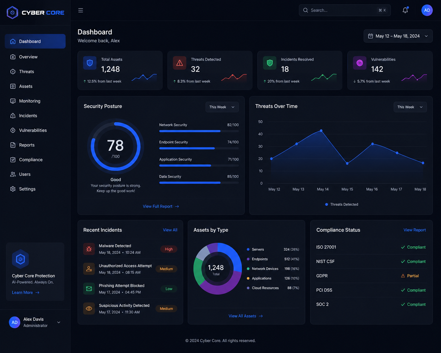Screen dimensions: 441x353
Task: Click the Suspicious Activity eye icon
Action: coord(89,308)
